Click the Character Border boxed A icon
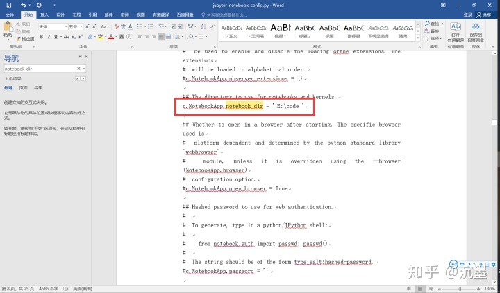This screenshot has width=500, height=293. point(131,27)
